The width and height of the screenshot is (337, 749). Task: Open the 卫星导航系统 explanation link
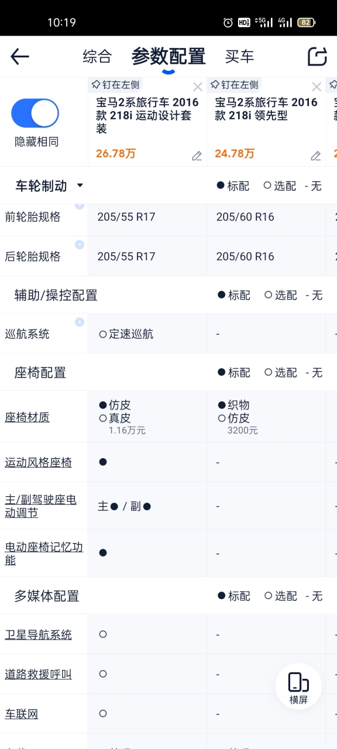pos(38,634)
